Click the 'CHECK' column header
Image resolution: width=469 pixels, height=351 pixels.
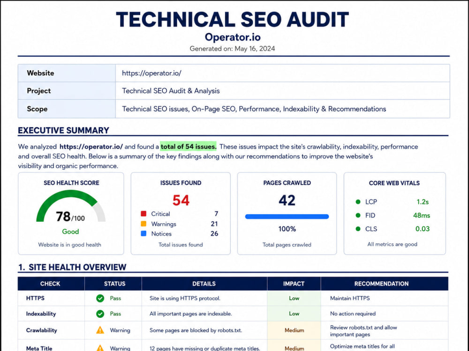click(x=50, y=284)
